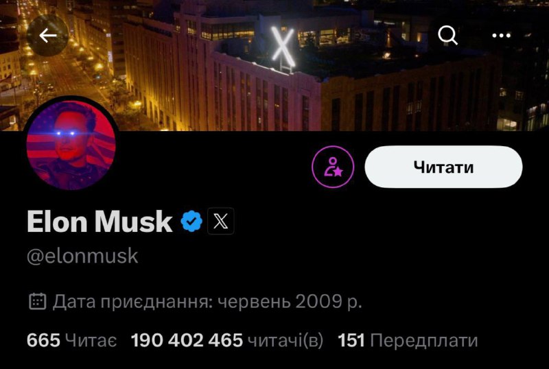Open Elon Musk's profile avatar
The height and width of the screenshot is (369, 549).
pos(71,145)
